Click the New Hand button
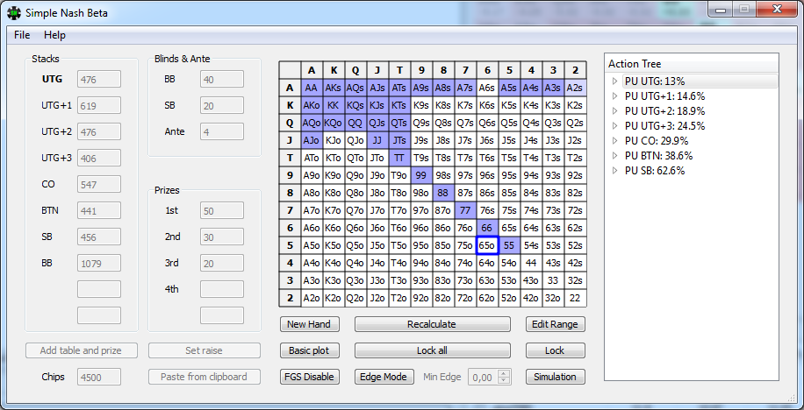804x410 pixels. point(308,324)
